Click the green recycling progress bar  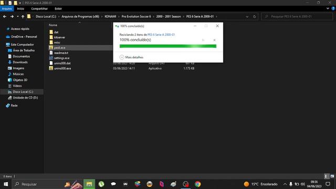(x=168, y=46)
